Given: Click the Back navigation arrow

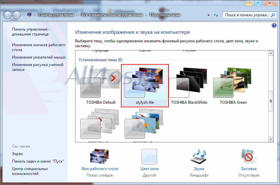Looking at the screenshot, I should pos(7,15).
